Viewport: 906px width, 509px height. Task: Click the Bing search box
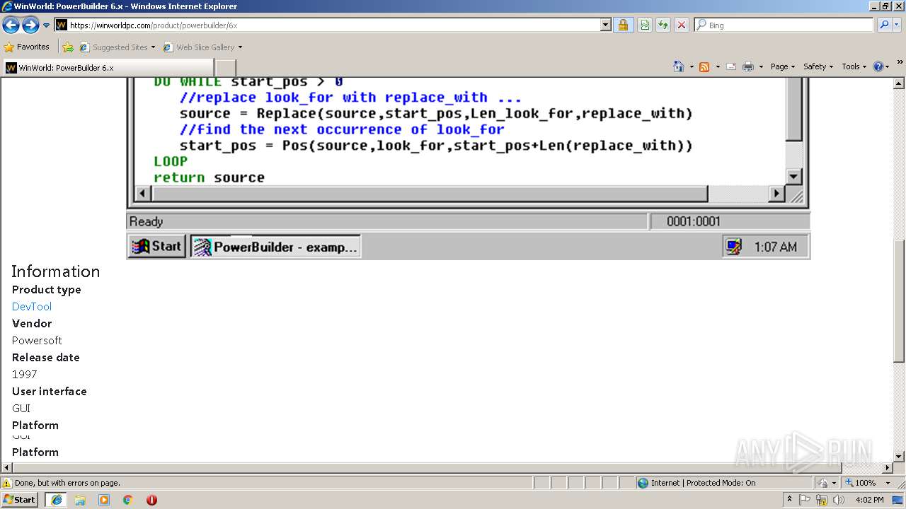[x=784, y=25]
